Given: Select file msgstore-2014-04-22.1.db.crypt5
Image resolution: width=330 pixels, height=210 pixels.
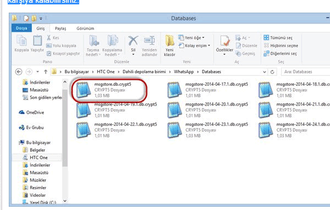Looking at the screenshot, I should pyautogui.click(x=117, y=130).
